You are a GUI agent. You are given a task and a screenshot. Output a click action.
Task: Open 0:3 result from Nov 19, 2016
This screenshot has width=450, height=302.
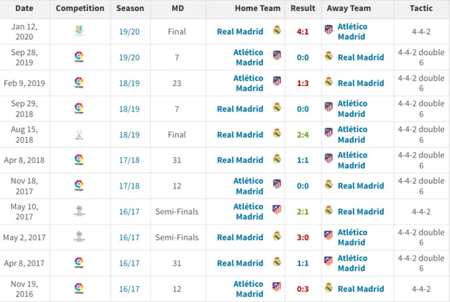point(302,289)
